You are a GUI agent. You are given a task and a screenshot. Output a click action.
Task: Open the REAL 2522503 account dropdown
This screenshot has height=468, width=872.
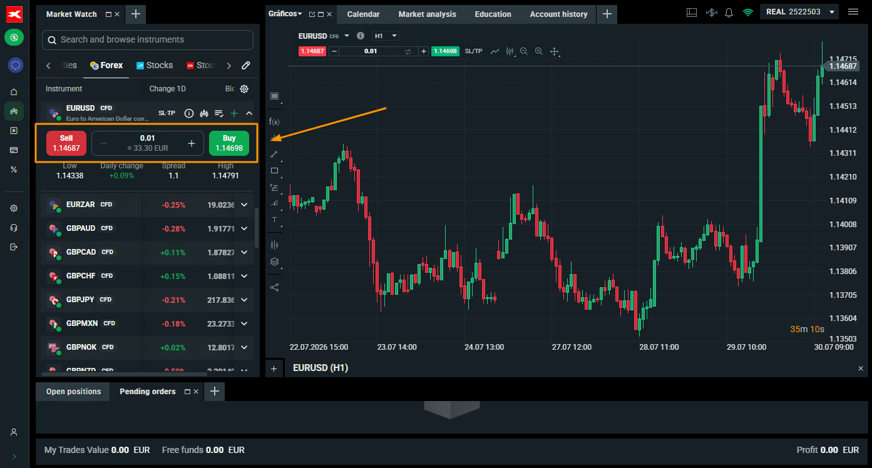[x=799, y=12]
